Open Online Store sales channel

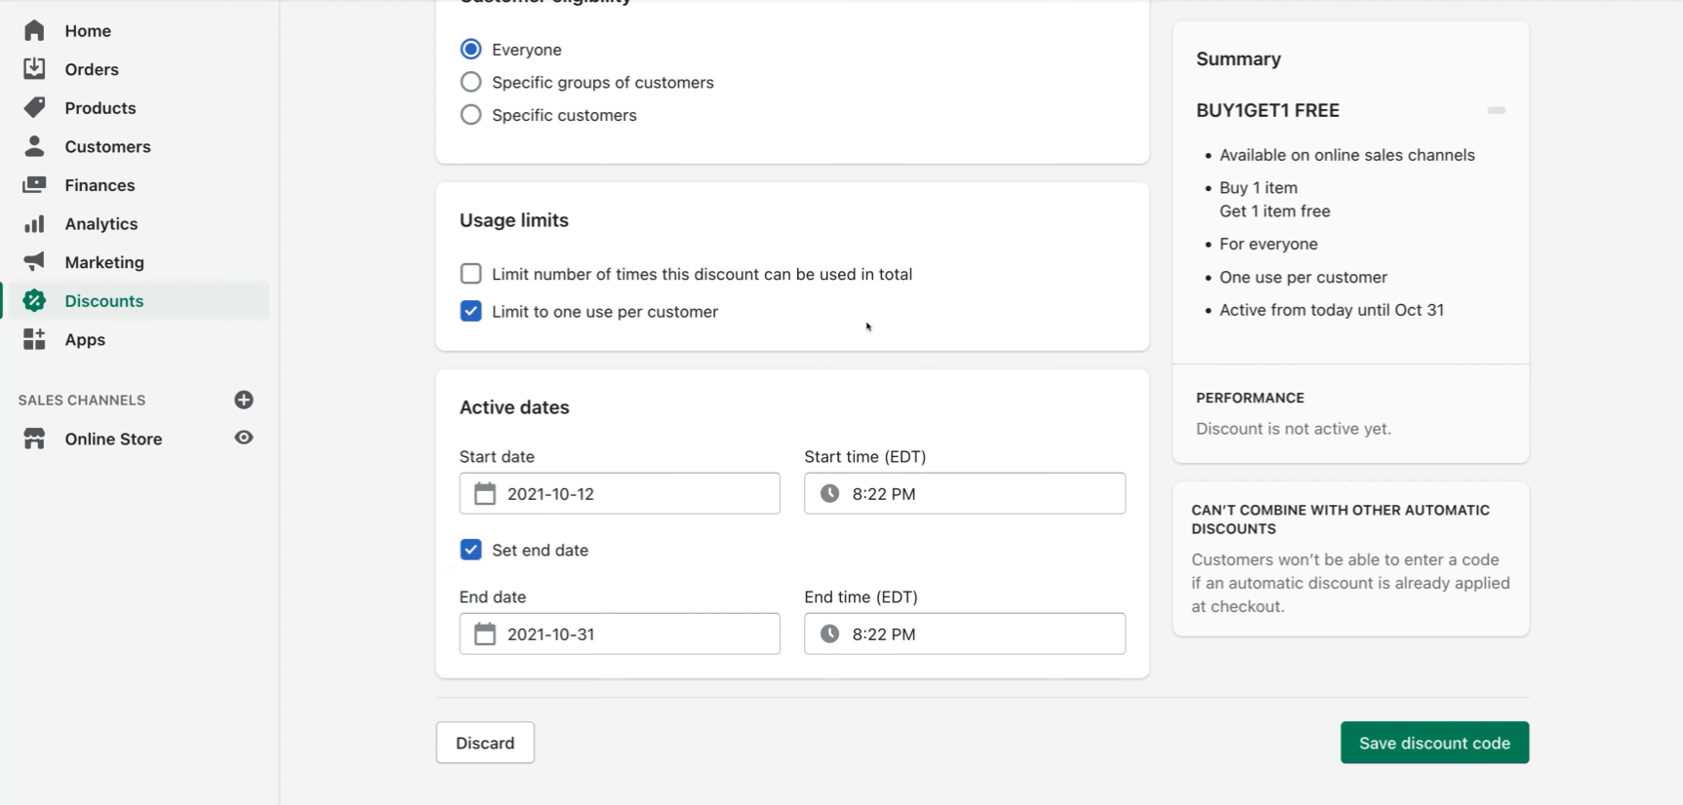113,439
